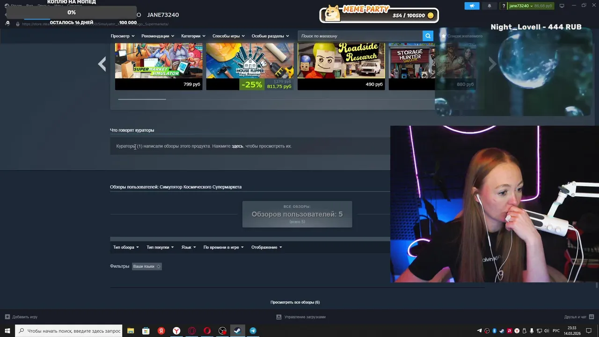Click the carousel previous arrow
This screenshot has height=337, width=599.
click(x=102, y=64)
